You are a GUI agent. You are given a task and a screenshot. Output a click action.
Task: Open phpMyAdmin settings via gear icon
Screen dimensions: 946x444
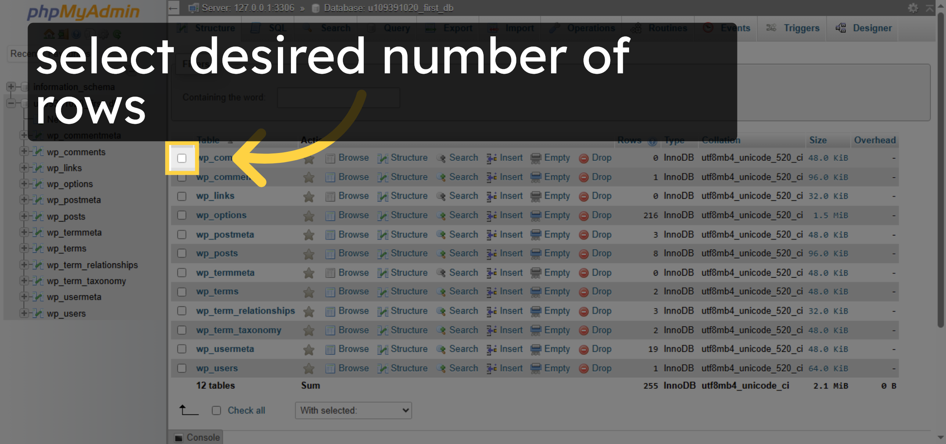point(914,7)
